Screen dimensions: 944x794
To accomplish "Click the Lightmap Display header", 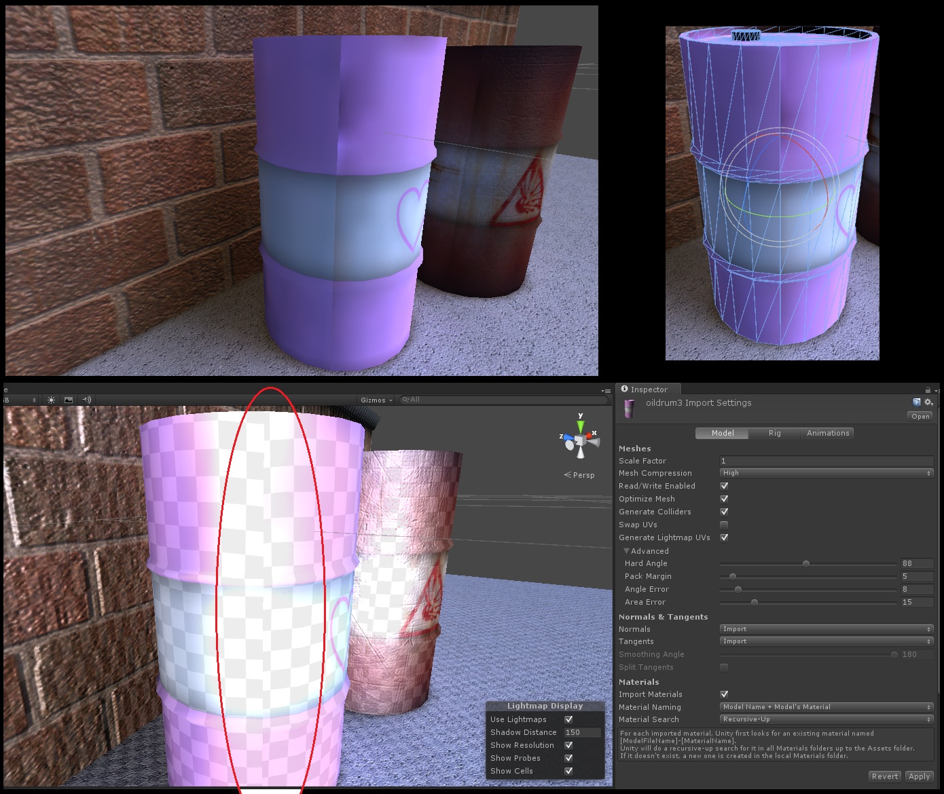I will 545,706.
